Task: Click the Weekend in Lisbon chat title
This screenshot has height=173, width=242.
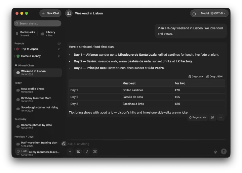Action: coord(89,13)
